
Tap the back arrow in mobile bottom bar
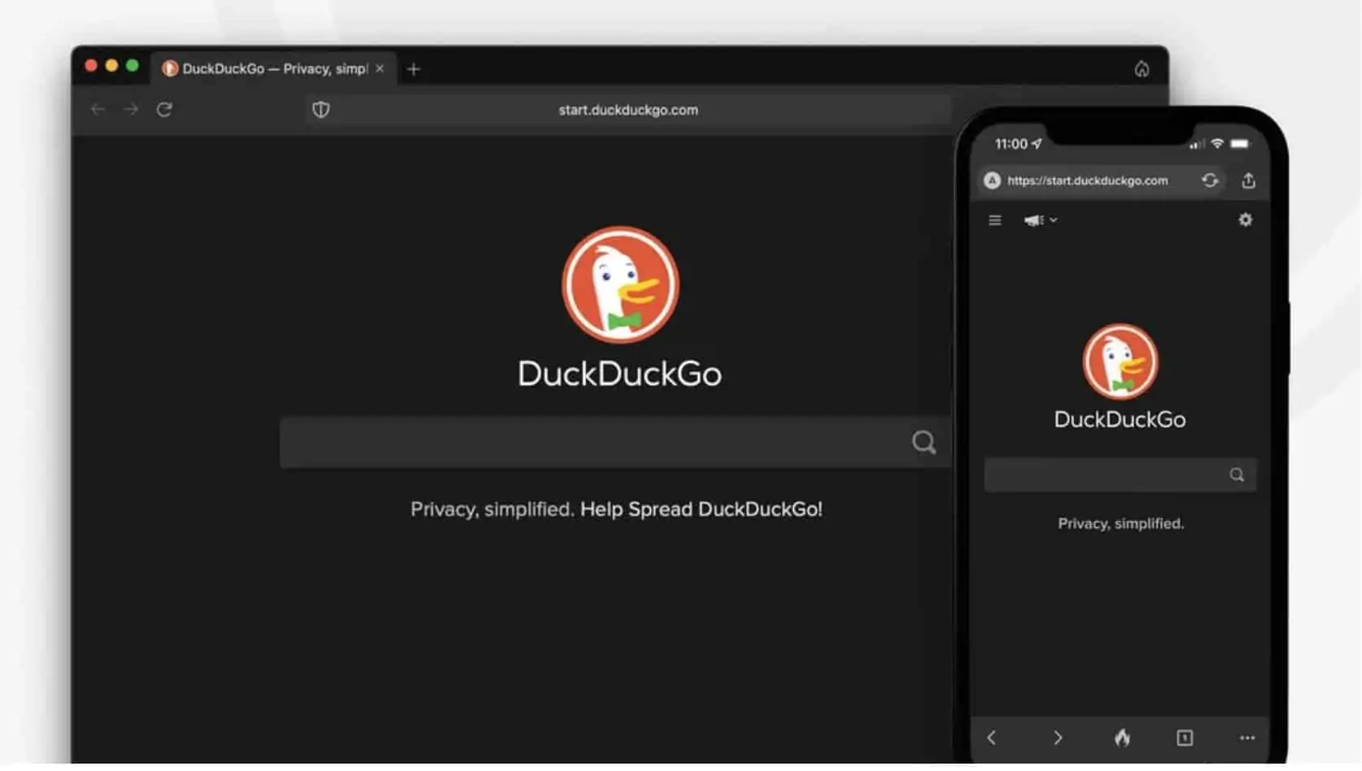pos(992,738)
